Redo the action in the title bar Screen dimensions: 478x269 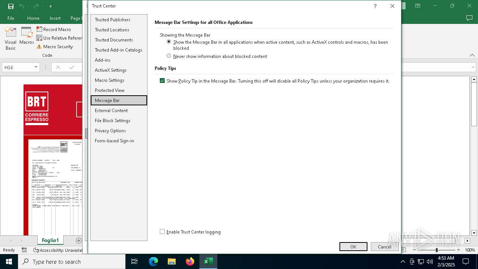point(36,6)
